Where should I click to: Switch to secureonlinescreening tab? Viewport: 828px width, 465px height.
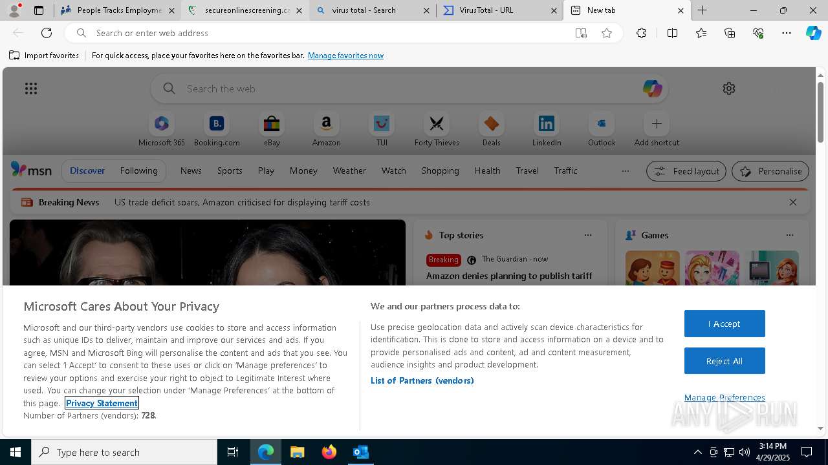(246, 10)
